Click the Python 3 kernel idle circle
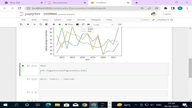This screenshot has width=192, height=108. click(172, 20)
